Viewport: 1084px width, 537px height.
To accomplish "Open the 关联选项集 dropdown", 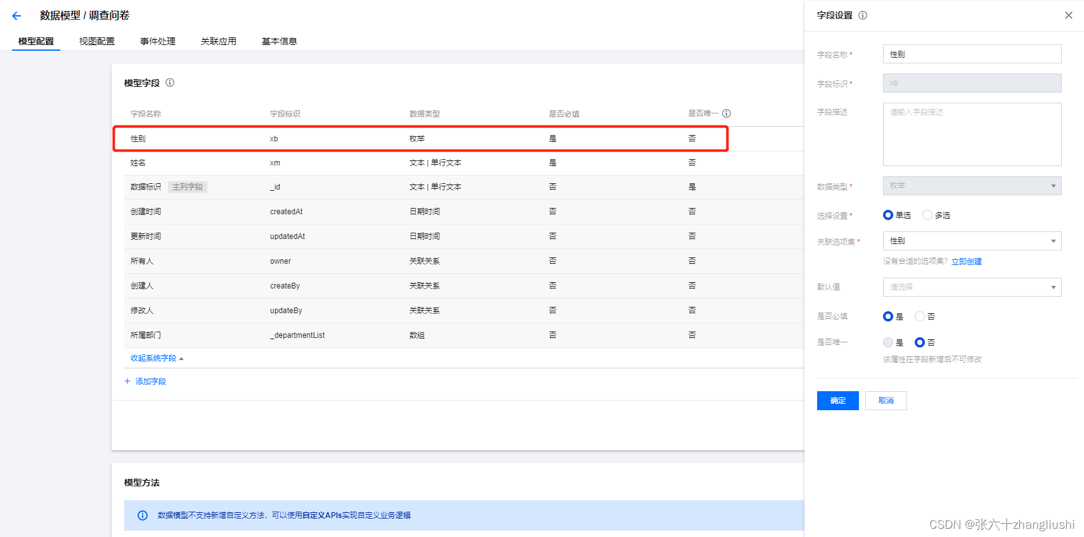I will tap(972, 241).
